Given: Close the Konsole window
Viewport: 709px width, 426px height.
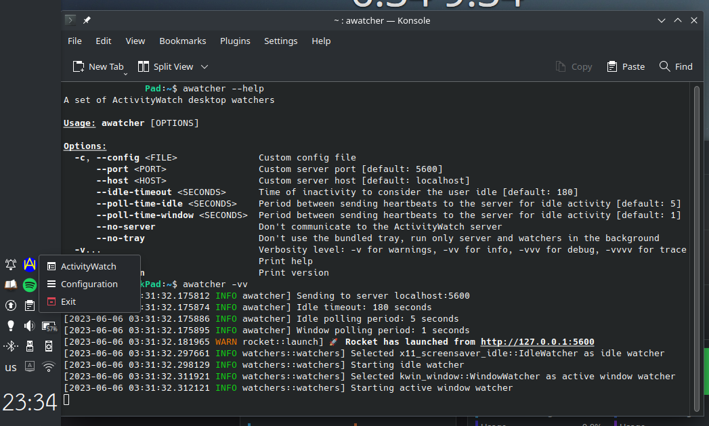Looking at the screenshot, I should click(x=694, y=20).
